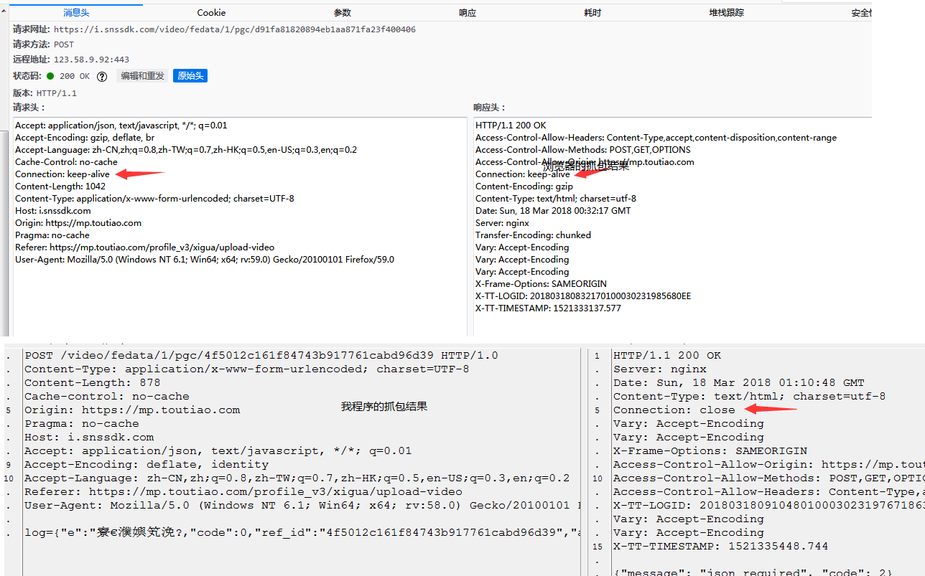
Task: Click remote address 123.58.9.92:443
Action: 91,60
